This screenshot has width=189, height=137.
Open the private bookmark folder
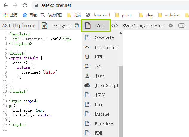pos(125,15)
